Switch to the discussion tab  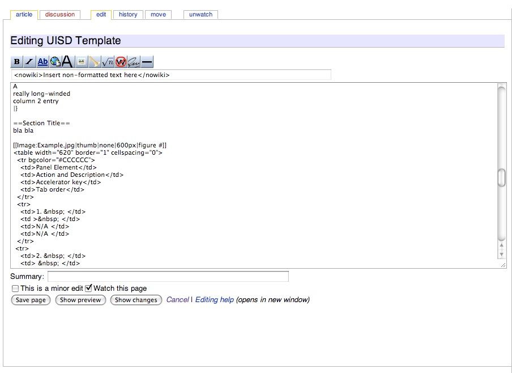pos(60,14)
